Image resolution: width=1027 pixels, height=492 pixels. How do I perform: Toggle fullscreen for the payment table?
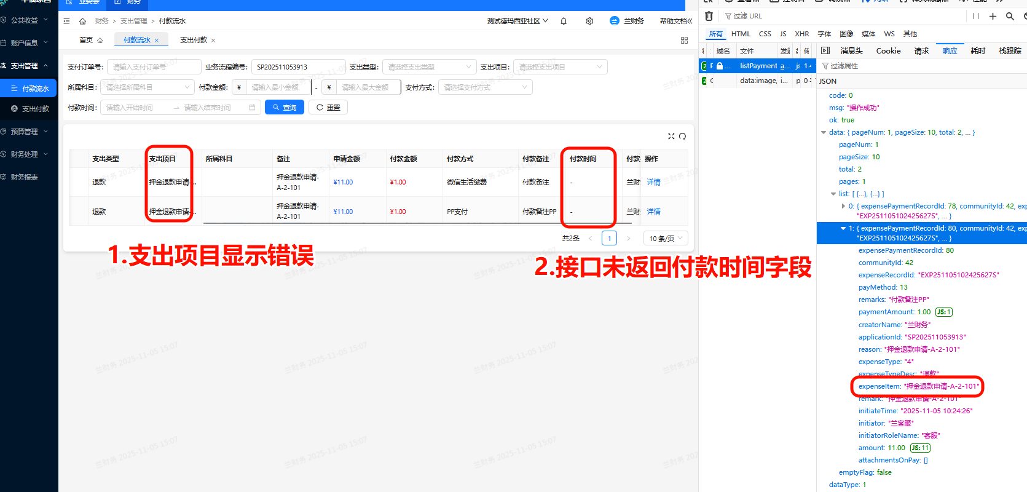671,136
